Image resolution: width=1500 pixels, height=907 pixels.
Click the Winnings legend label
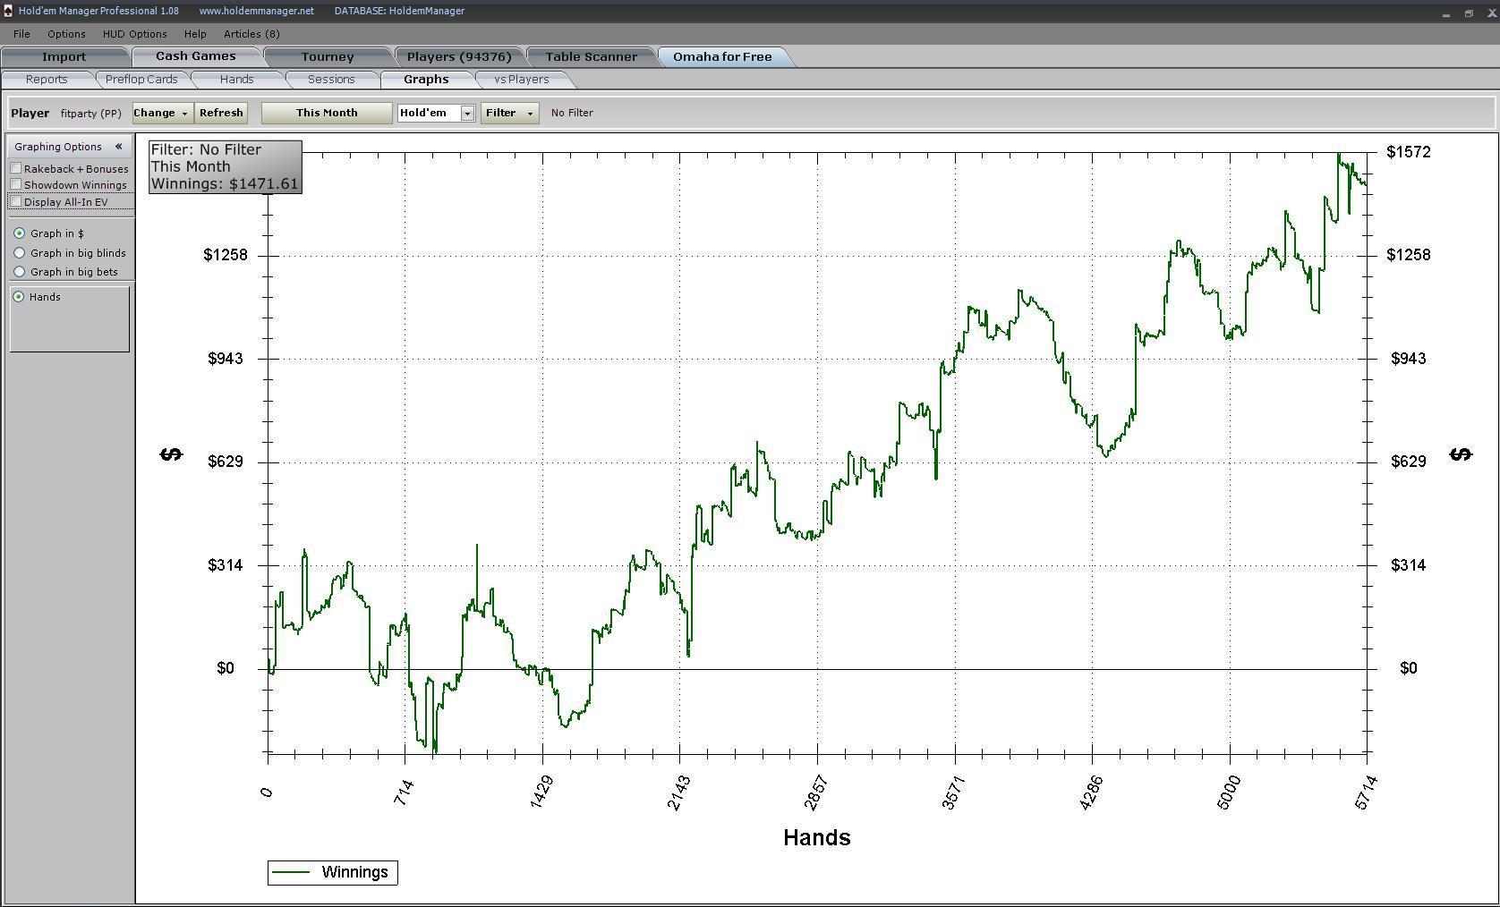pyautogui.click(x=354, y=872)
